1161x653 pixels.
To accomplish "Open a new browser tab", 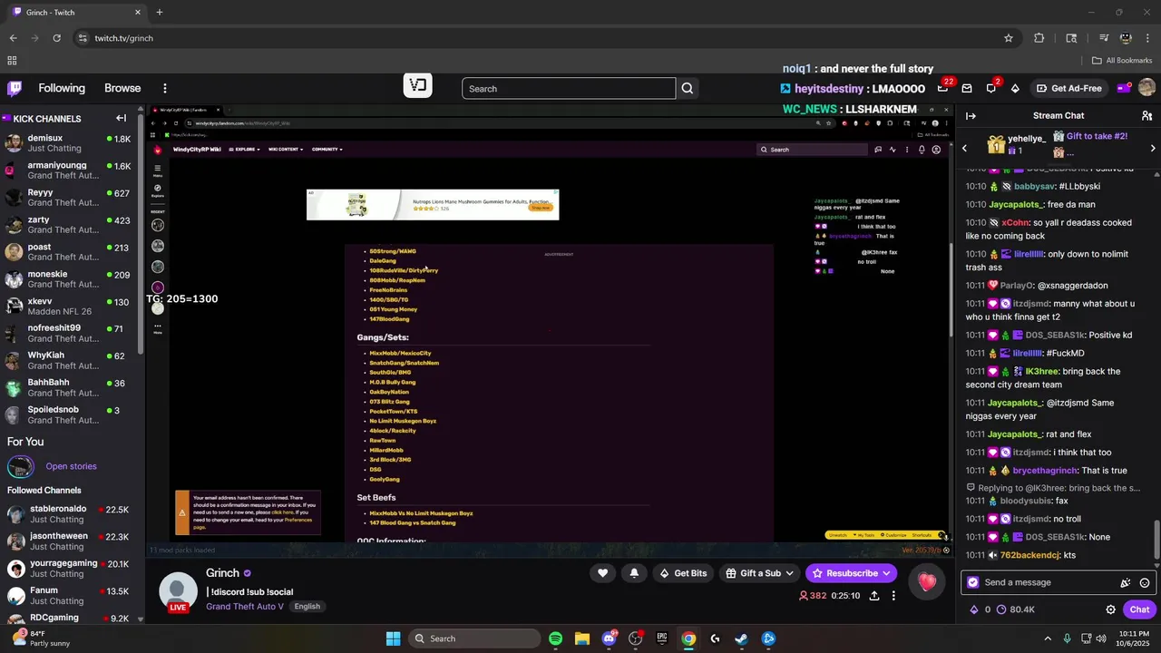I will coord(160,13).
